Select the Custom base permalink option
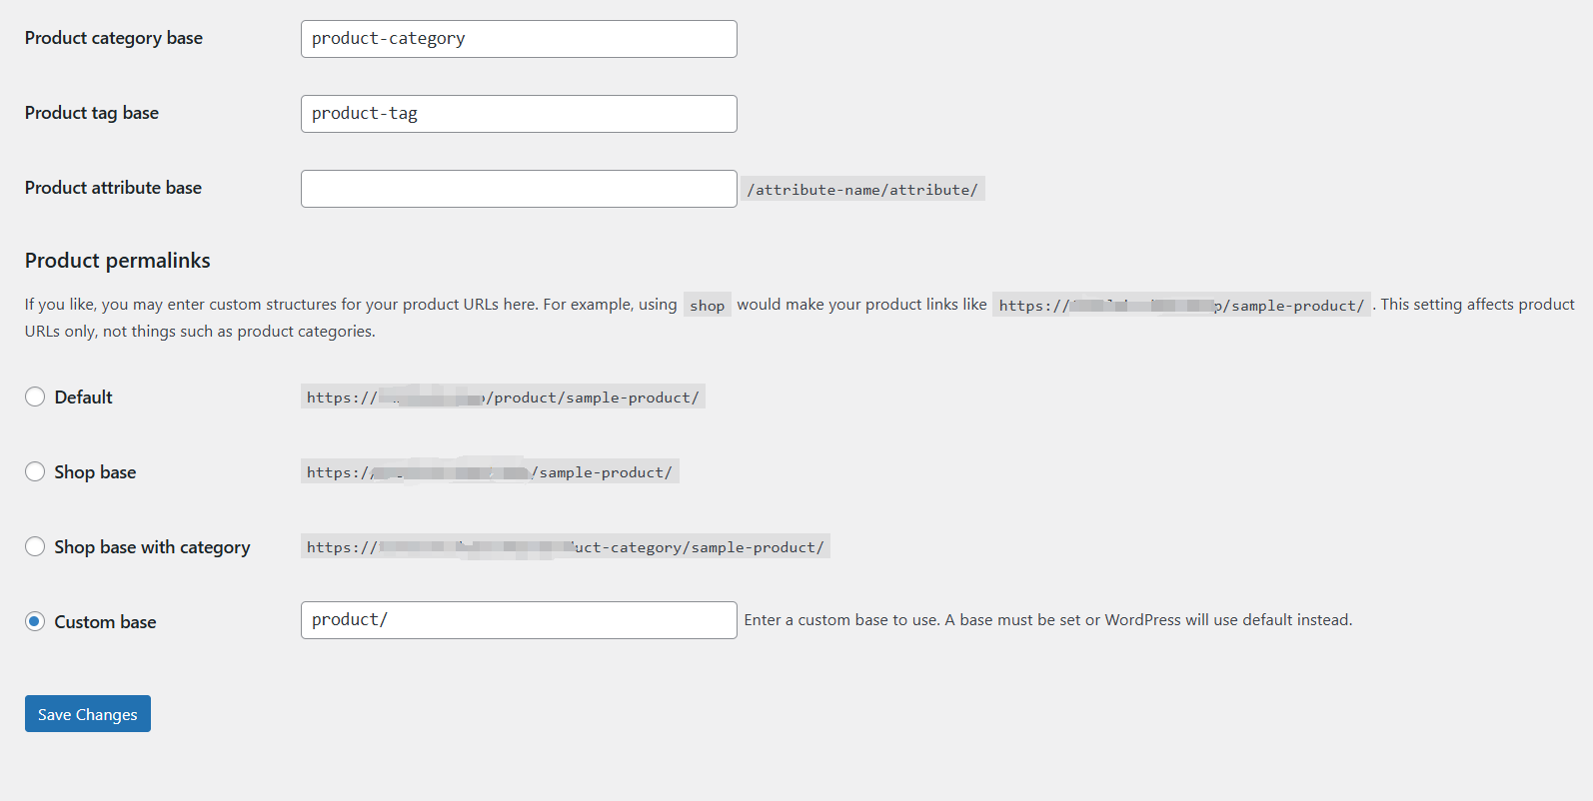 point(35,620)
